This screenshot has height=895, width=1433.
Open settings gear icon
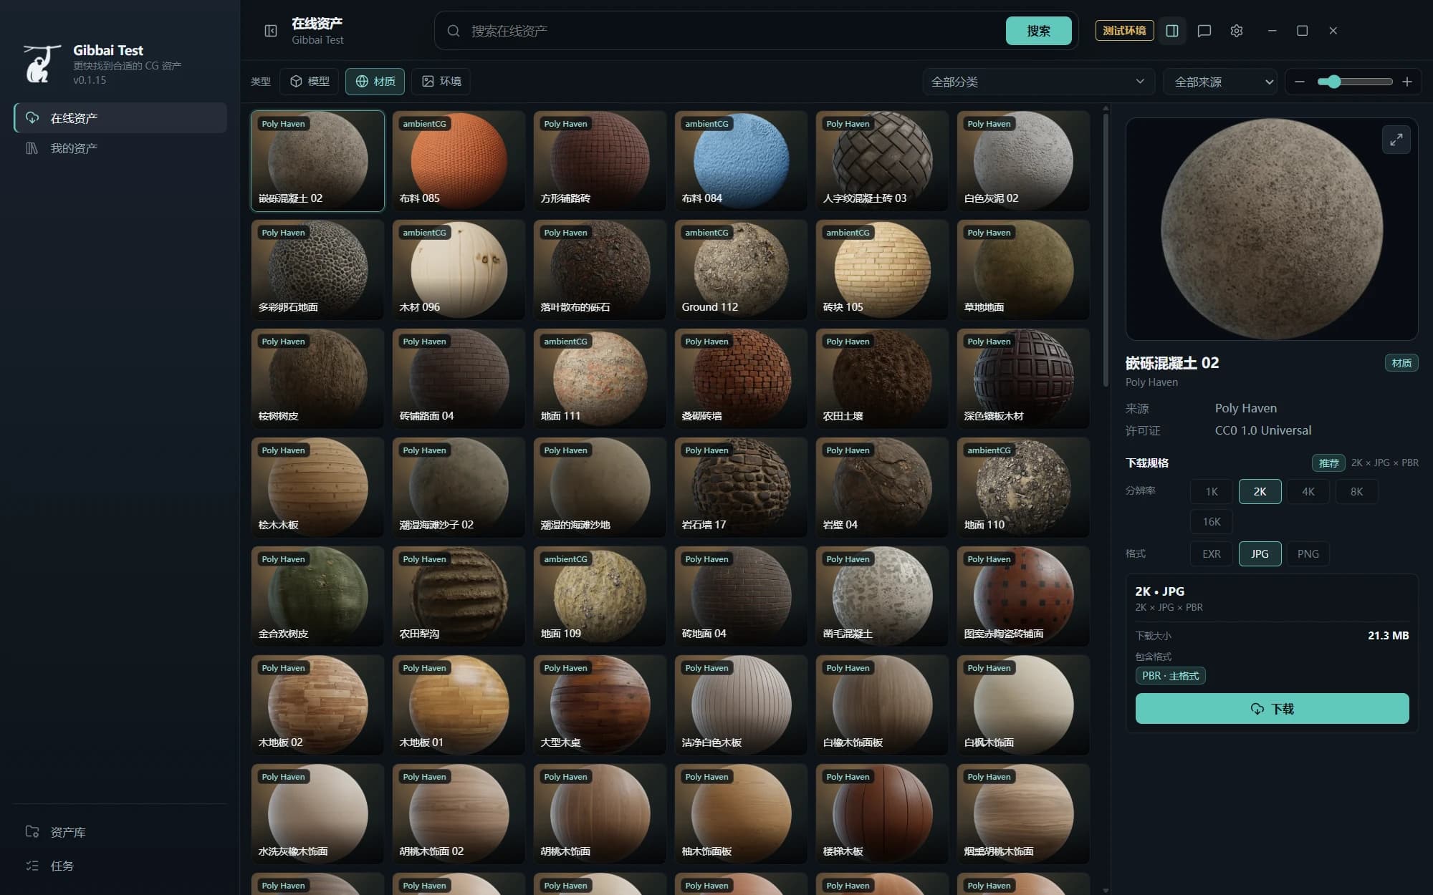[1237, 31]
